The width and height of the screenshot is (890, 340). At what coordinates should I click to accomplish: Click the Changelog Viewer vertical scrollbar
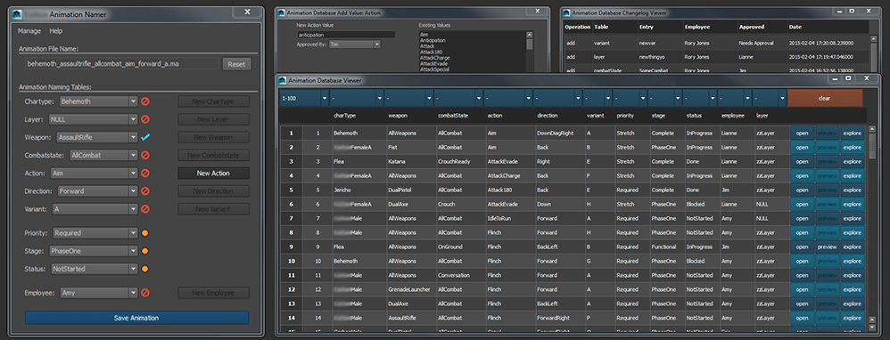(x=873, y=53)
